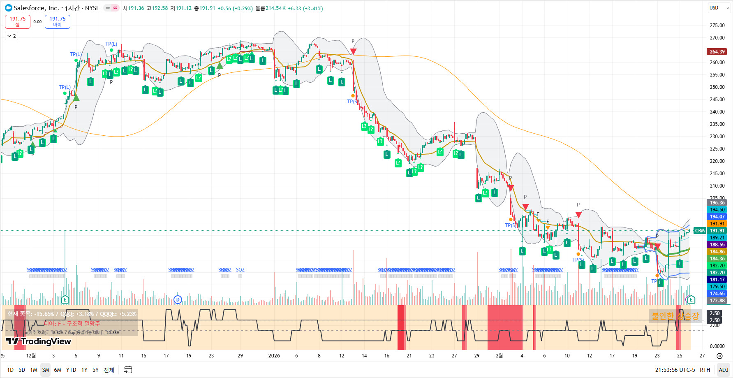Image resolution: width=733 pixels, height=378 pixels.
Task: Open the go-to-date calendar icon
Action: click(x=128, y=370)
